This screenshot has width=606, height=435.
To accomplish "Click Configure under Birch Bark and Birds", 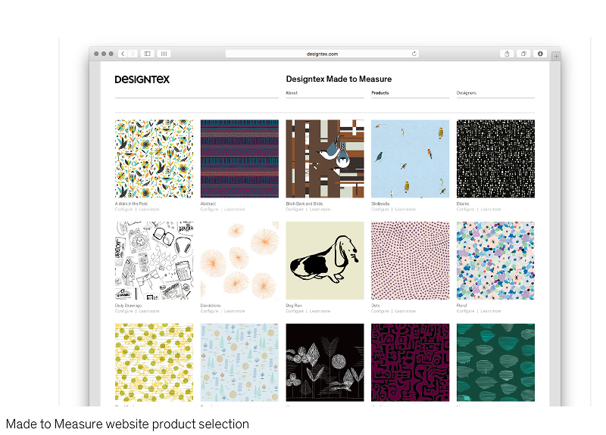I will 295,210.
